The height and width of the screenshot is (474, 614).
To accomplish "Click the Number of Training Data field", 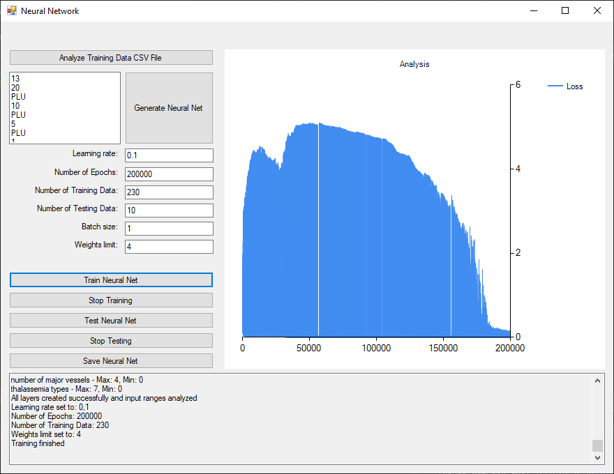I will (x=169, y=192).
